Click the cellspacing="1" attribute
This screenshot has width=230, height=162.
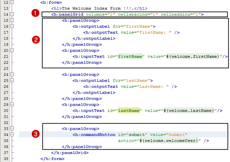click(x=138, y=14)
